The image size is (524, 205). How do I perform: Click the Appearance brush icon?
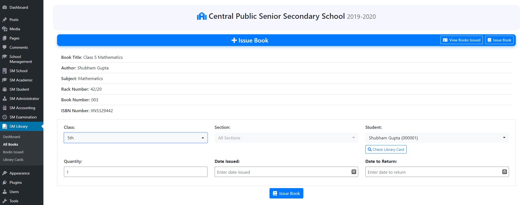pyautogui.click(x=5, y=173)
